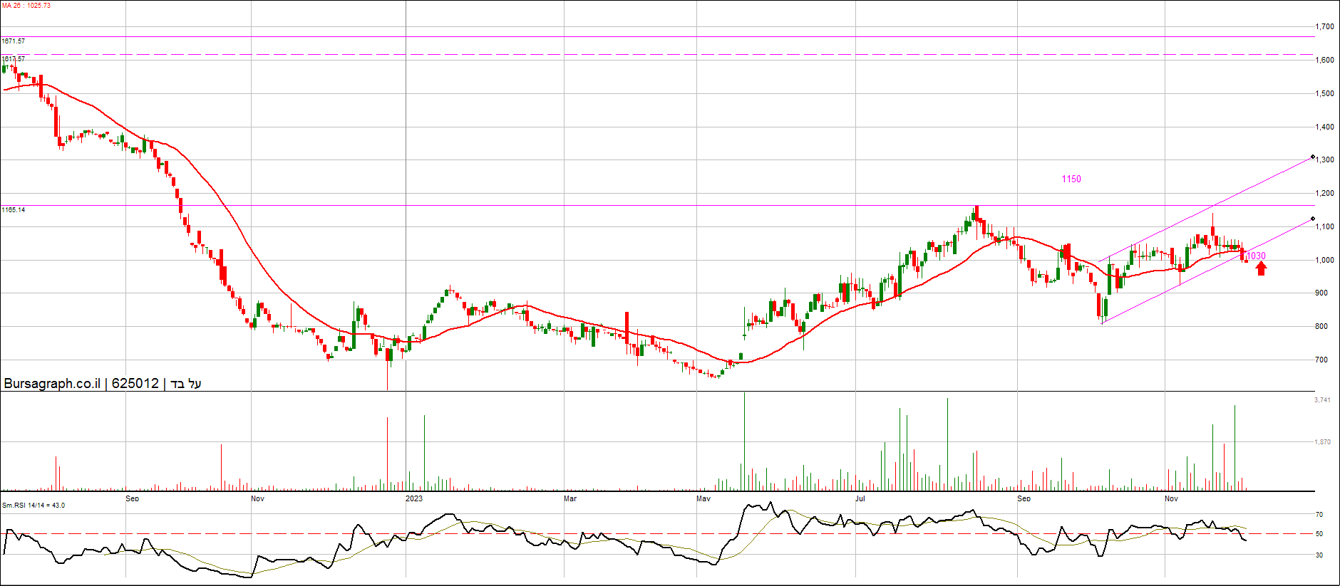1340x586 pixels.
Task: Click the May label on time axis
Action: point(703,498)
